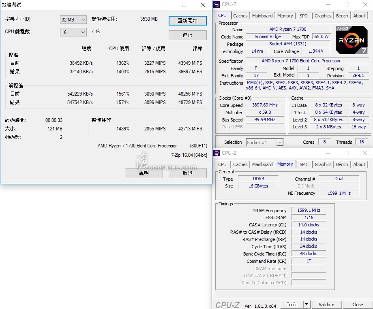Click the Command Rate value 1T
Viewport: 373px width, 309px height.
309,261
